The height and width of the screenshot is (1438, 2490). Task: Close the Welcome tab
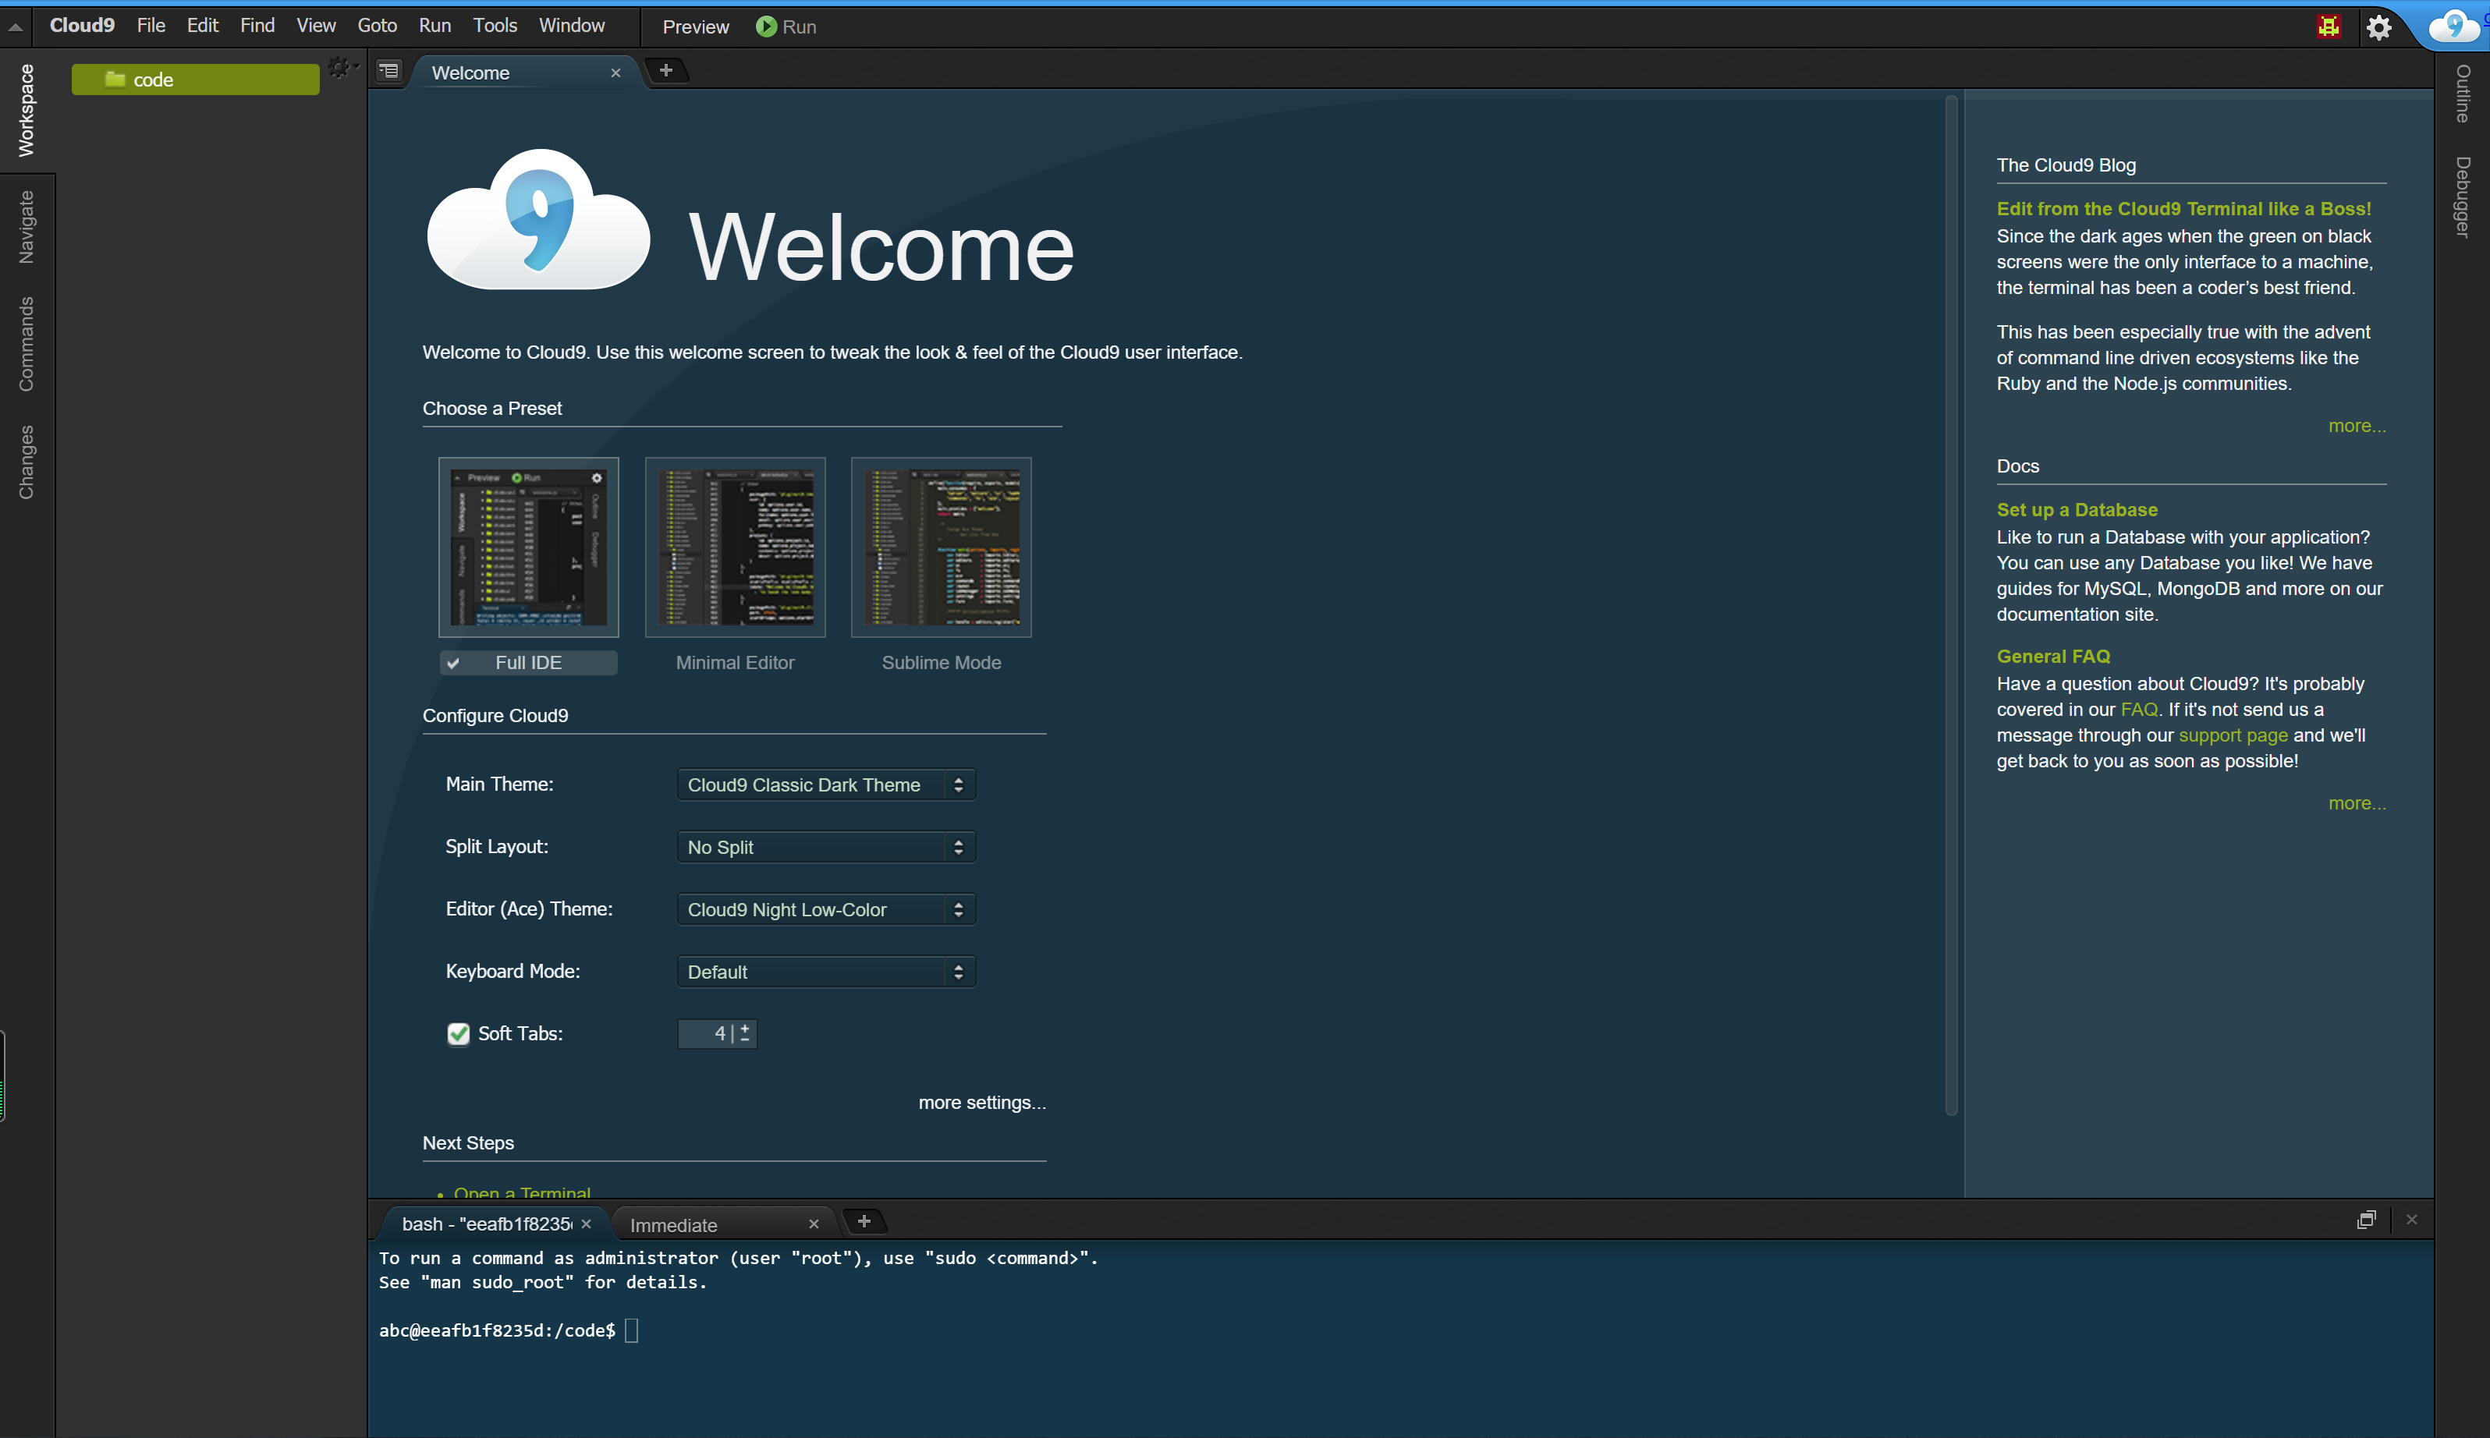coord(615,73)
